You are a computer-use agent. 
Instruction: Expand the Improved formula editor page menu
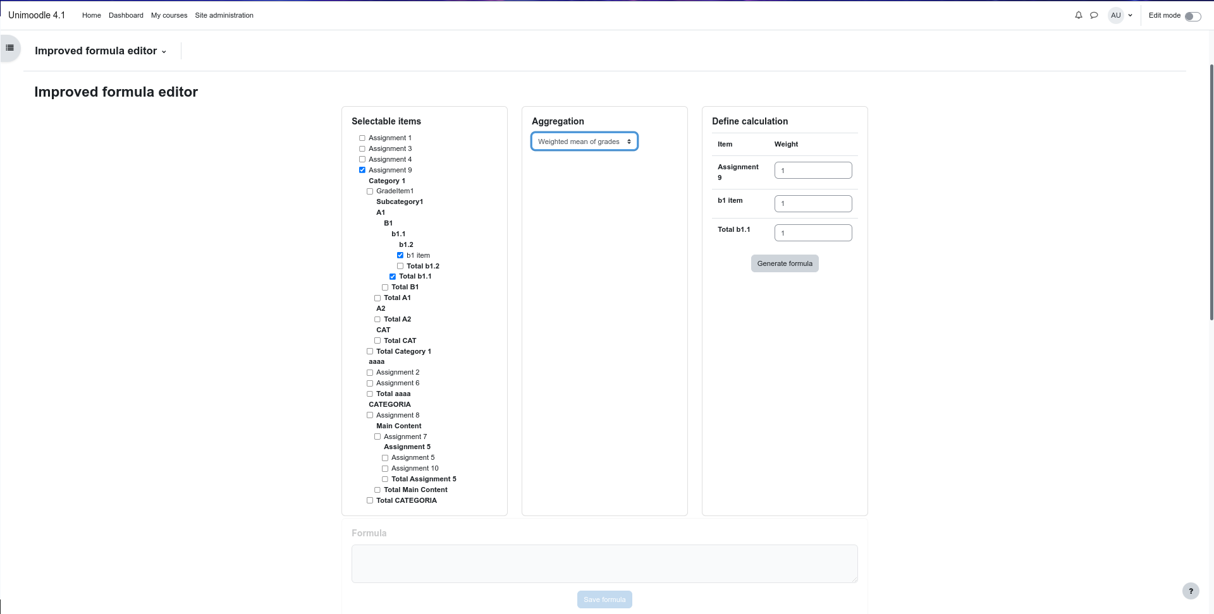click(x=101, y=51)
